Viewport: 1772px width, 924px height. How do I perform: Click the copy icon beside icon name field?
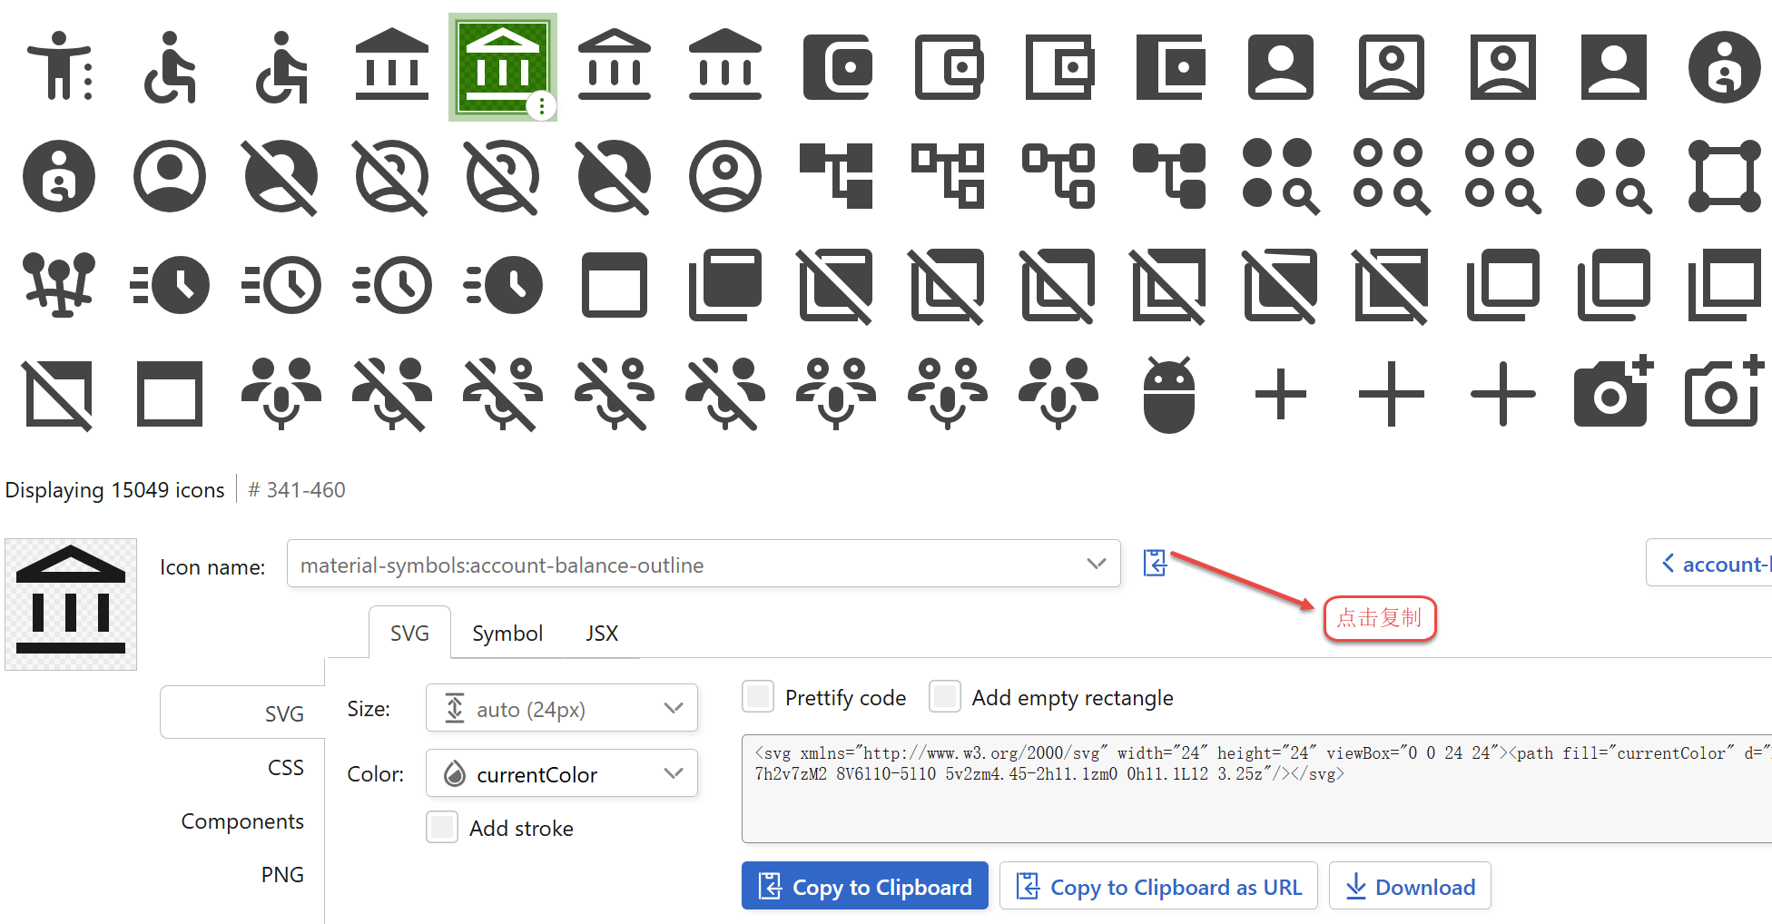pos(1155,564)
